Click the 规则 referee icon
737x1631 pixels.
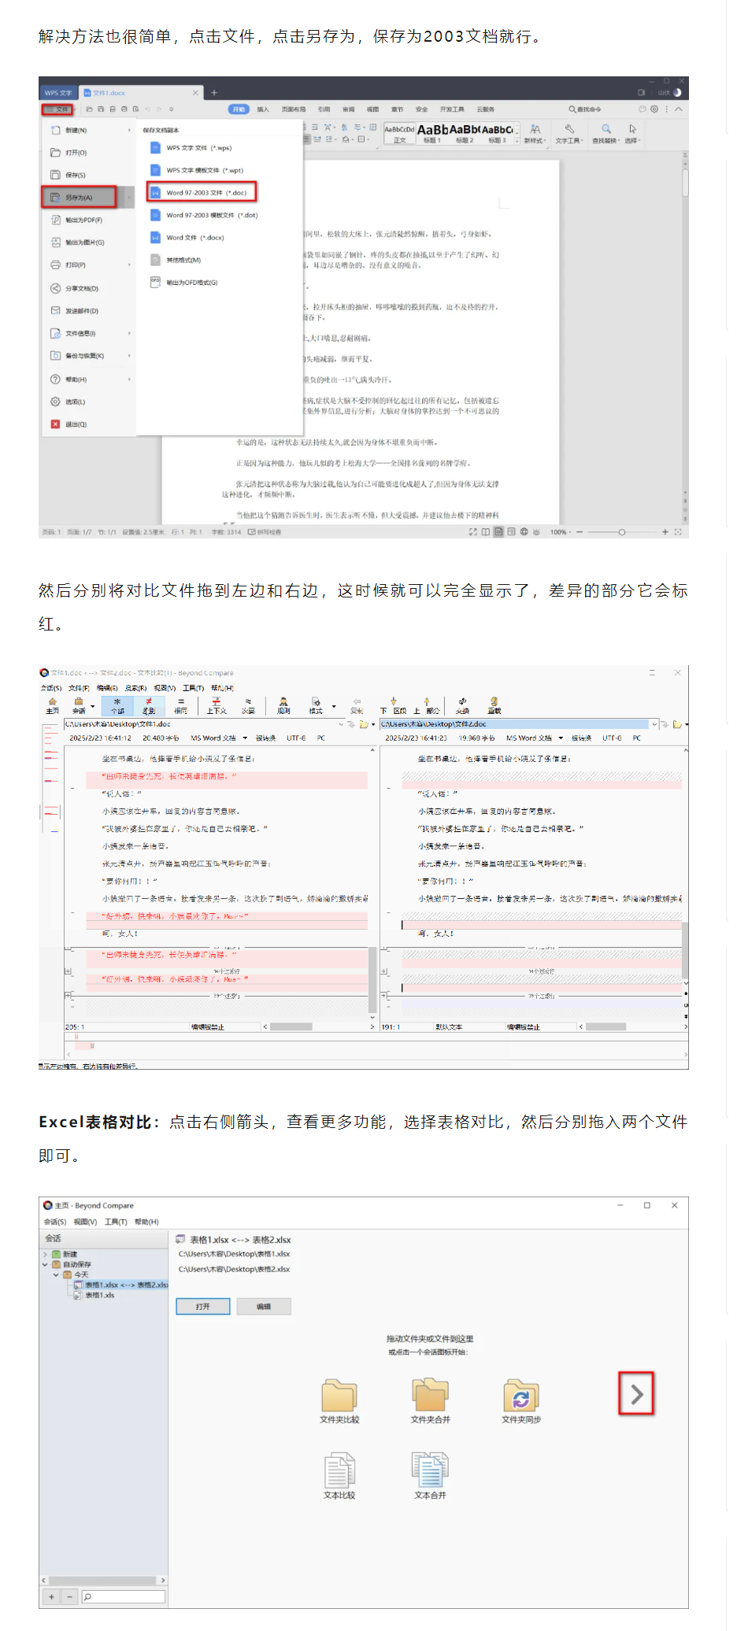283,705
